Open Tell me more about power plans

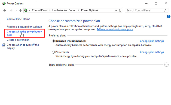coord(115,29)
